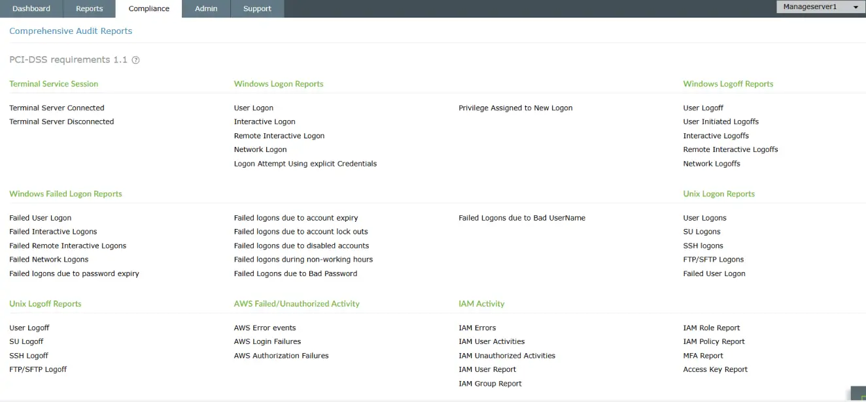This screenshot has width=866, height=402.
Task: View the MFA Report
Action: tap(702, 355)
